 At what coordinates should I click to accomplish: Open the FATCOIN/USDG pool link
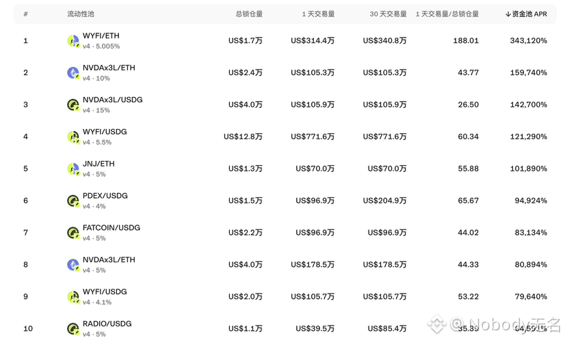pyautogui.click(x=111, y=227)
